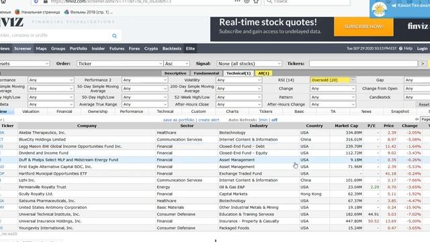The width and height of the screenshot is (430, 242).
Task: Click the Help question mark icon
Action: pyautogui.click(x=400, y=48)
